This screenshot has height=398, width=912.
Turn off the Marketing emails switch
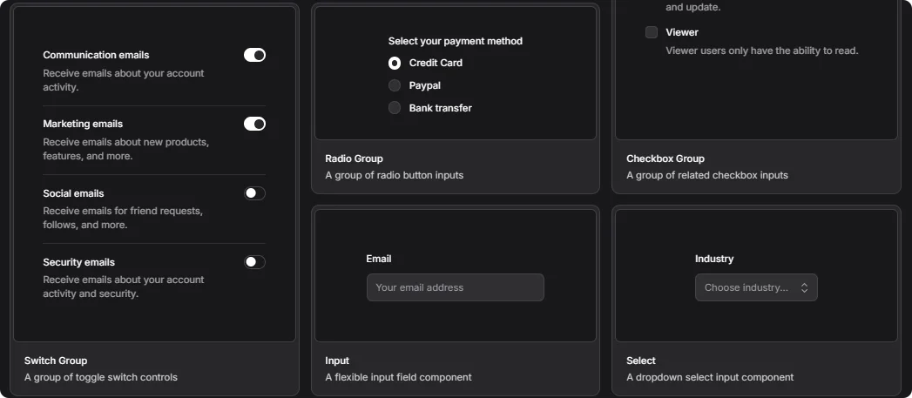[x=254, y=124]
